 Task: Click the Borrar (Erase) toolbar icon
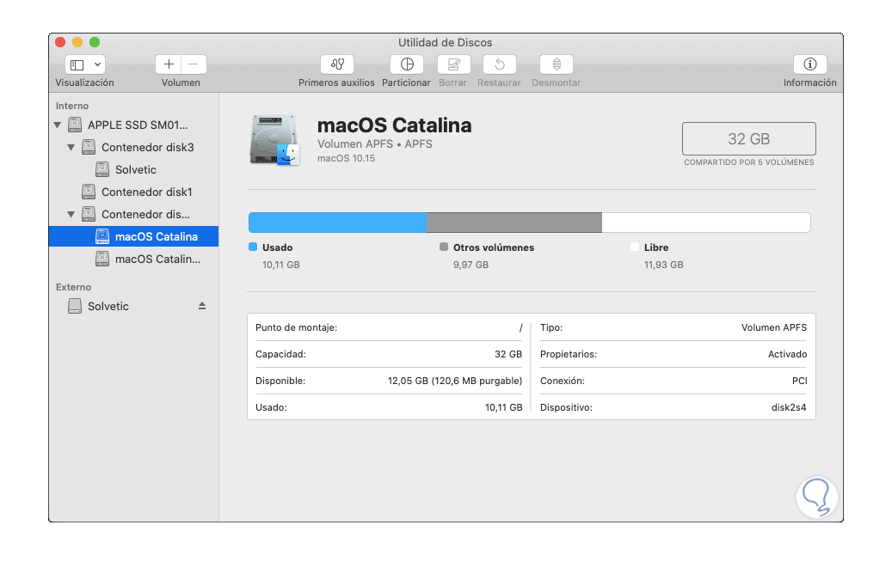(453, 64)
